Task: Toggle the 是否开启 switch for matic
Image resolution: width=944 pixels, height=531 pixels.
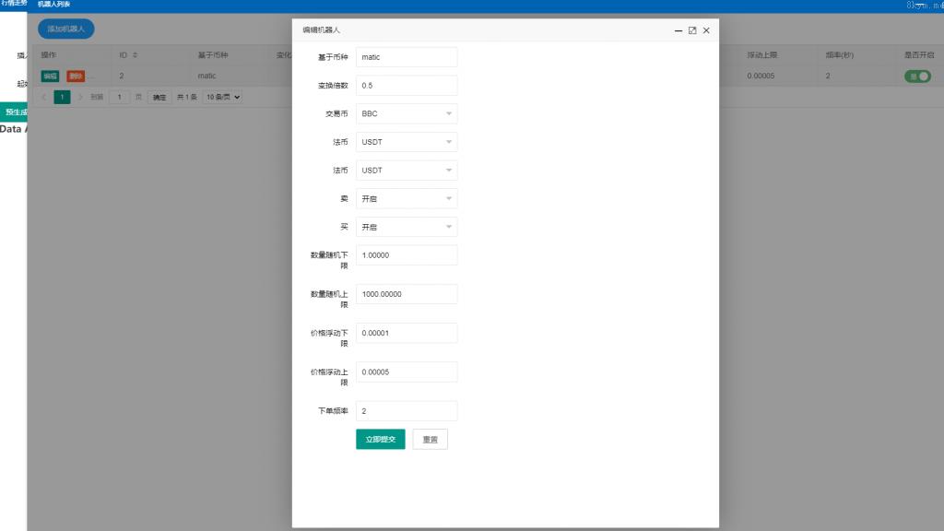Action: 918,77
